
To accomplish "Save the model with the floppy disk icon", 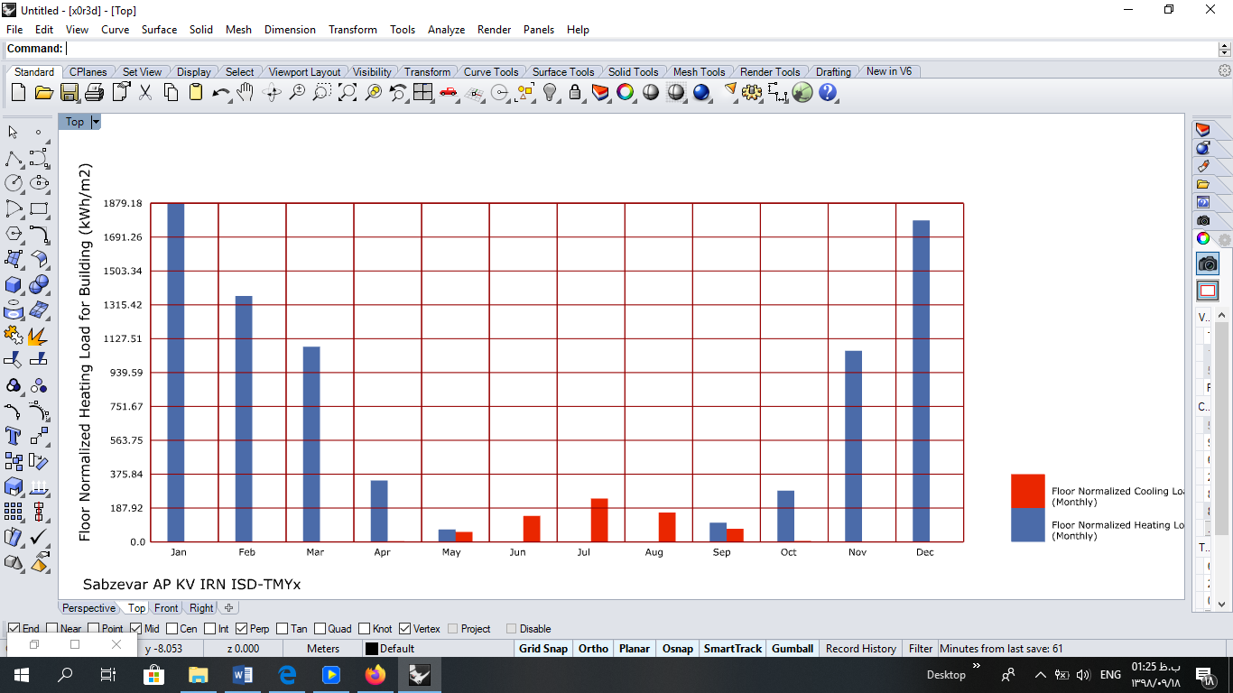I will pos(70,92).
